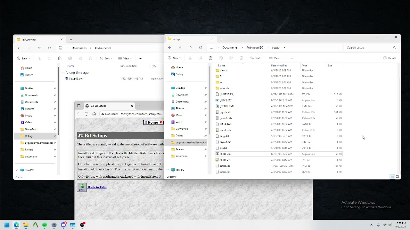The width and height of the screenshot is (410, 230).
Task: Click the Cut icon in setup window toolbar
Action: pyautogui.click(x=190, y=58)
